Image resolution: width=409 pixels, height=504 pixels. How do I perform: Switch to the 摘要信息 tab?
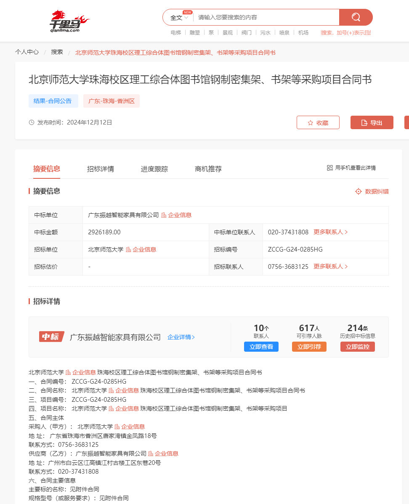47,169
